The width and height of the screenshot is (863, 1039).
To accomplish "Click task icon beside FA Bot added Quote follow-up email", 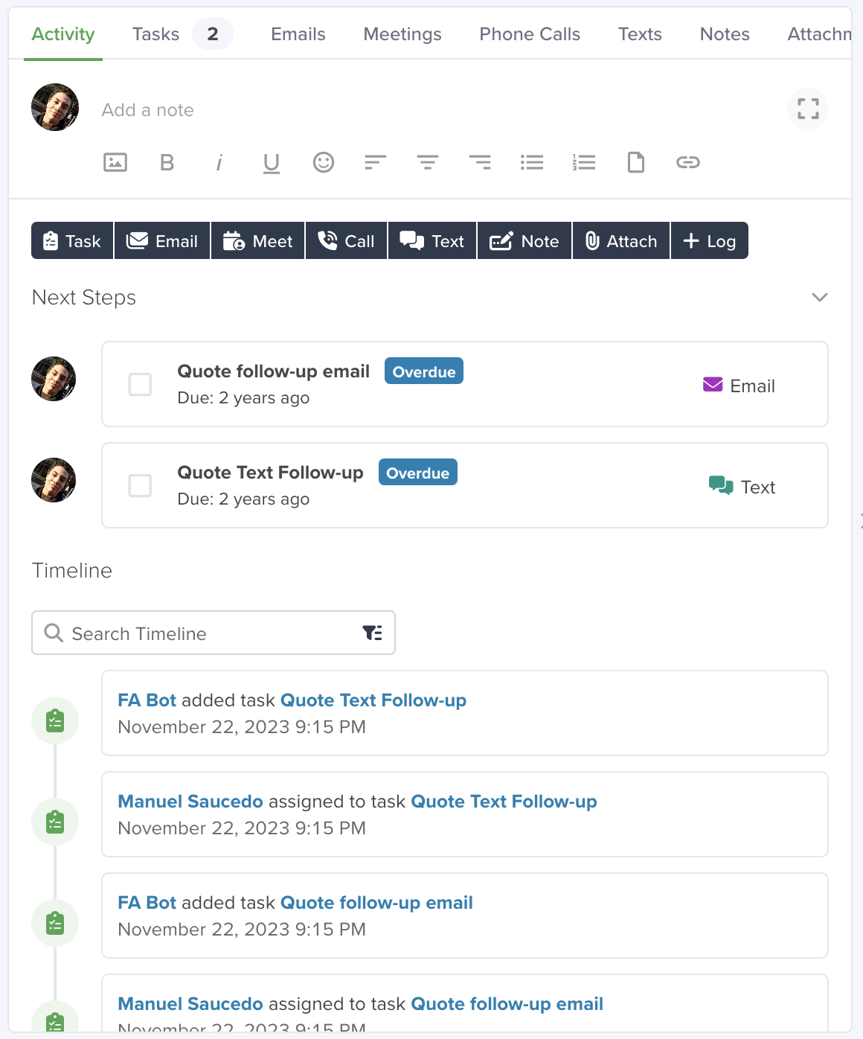I will (x=55, y=923).
